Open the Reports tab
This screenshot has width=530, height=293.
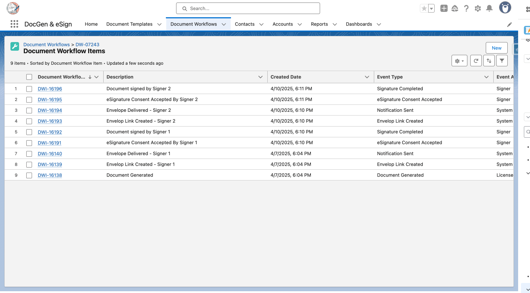(x=319, y=24)
